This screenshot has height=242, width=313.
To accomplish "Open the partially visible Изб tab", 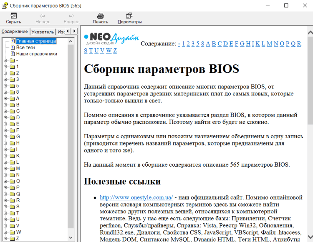I will [61, 32].
